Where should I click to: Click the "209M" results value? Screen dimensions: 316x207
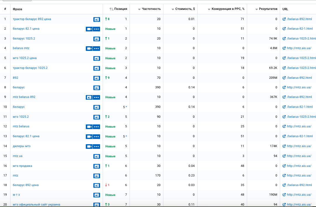tap(273, 78)
